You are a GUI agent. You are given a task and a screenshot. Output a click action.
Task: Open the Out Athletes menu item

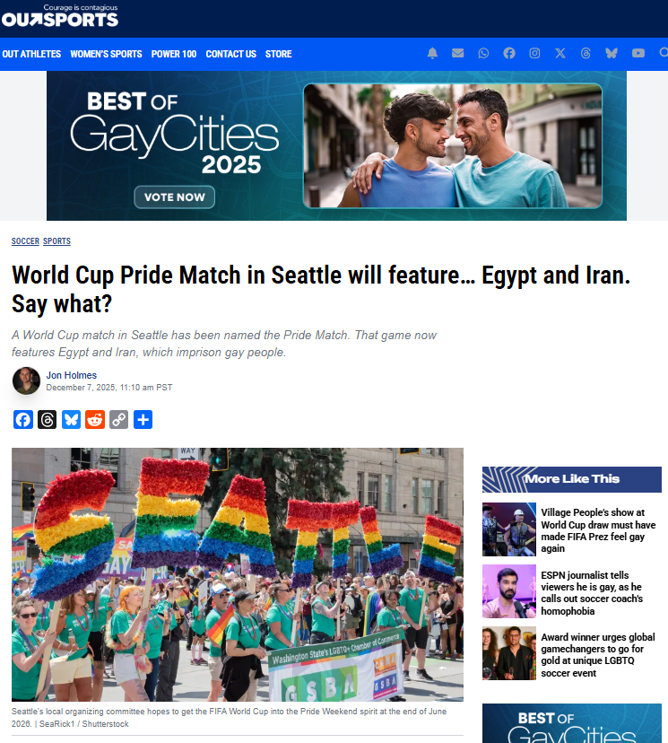click(31, 54)
